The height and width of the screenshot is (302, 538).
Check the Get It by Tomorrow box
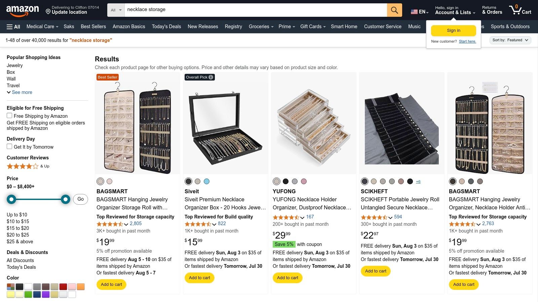coord(9,147)
